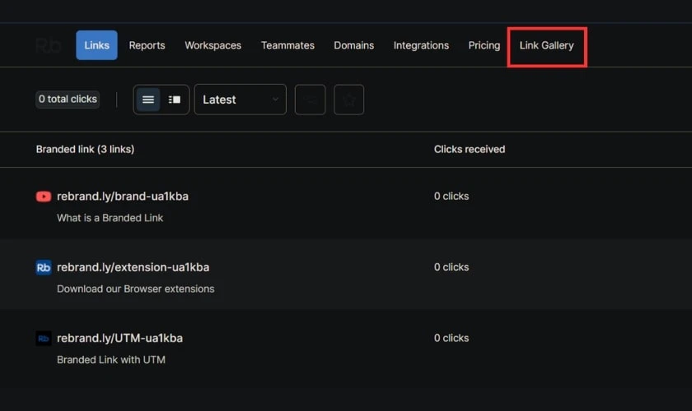The width and height of the screenshot is (692, 411).
Task: Go to the Workspaces tab
Action: 213,45
